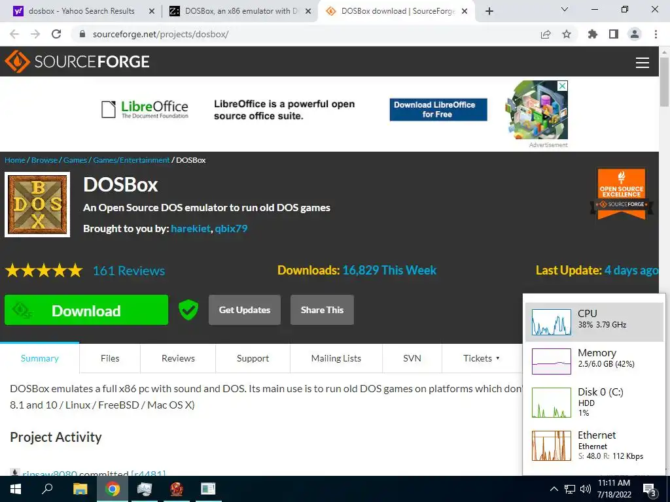Select Memory in the performance popup

pos(594,361)
